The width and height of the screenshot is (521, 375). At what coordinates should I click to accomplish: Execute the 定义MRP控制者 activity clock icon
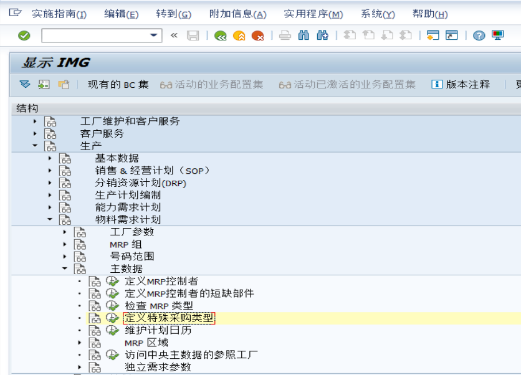coord(112,281)
